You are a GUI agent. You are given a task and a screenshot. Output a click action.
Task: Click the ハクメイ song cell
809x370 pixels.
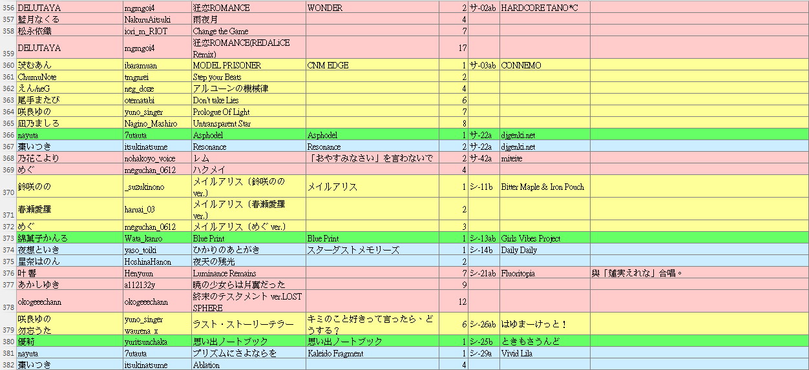pos(248,170)
